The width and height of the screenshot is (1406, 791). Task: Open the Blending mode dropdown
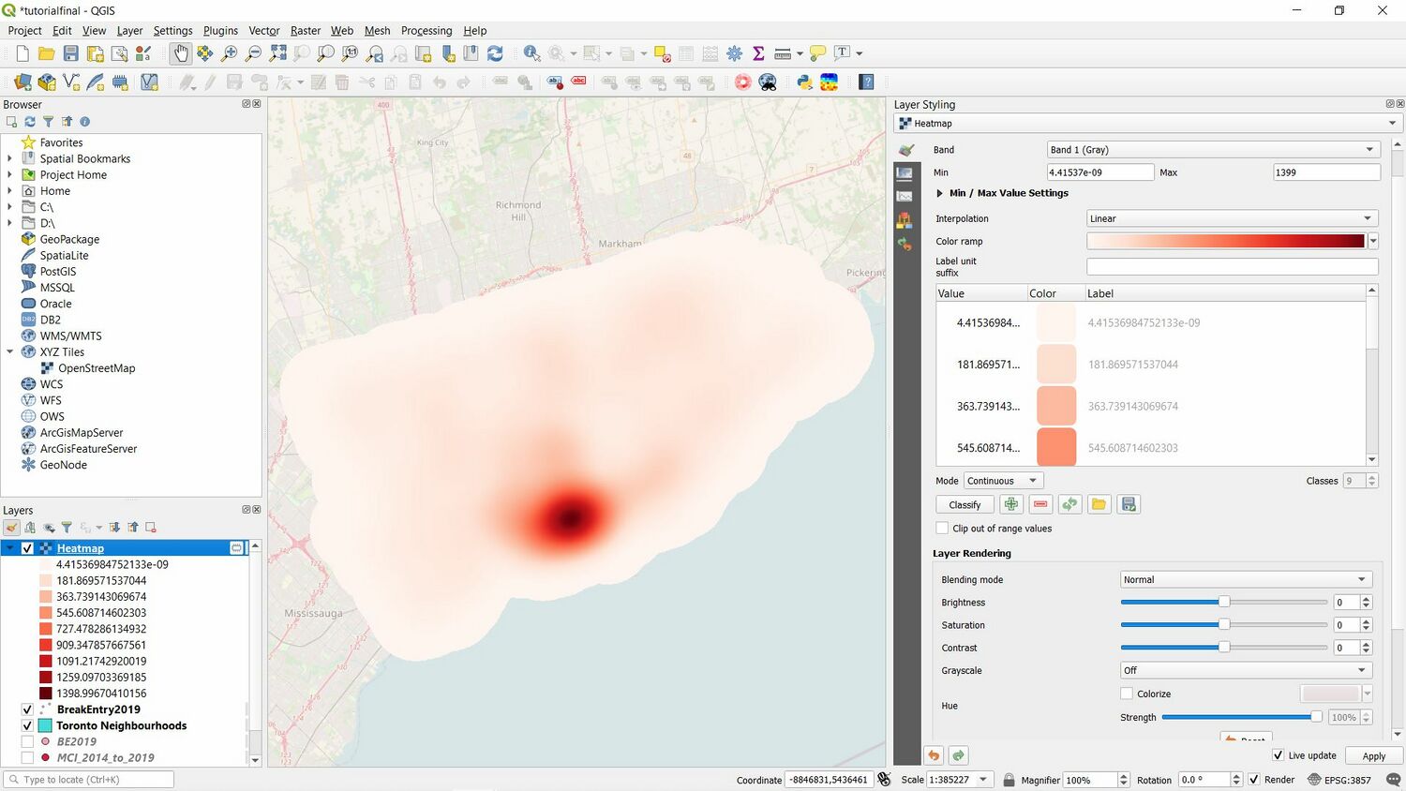coord(1245,579)
